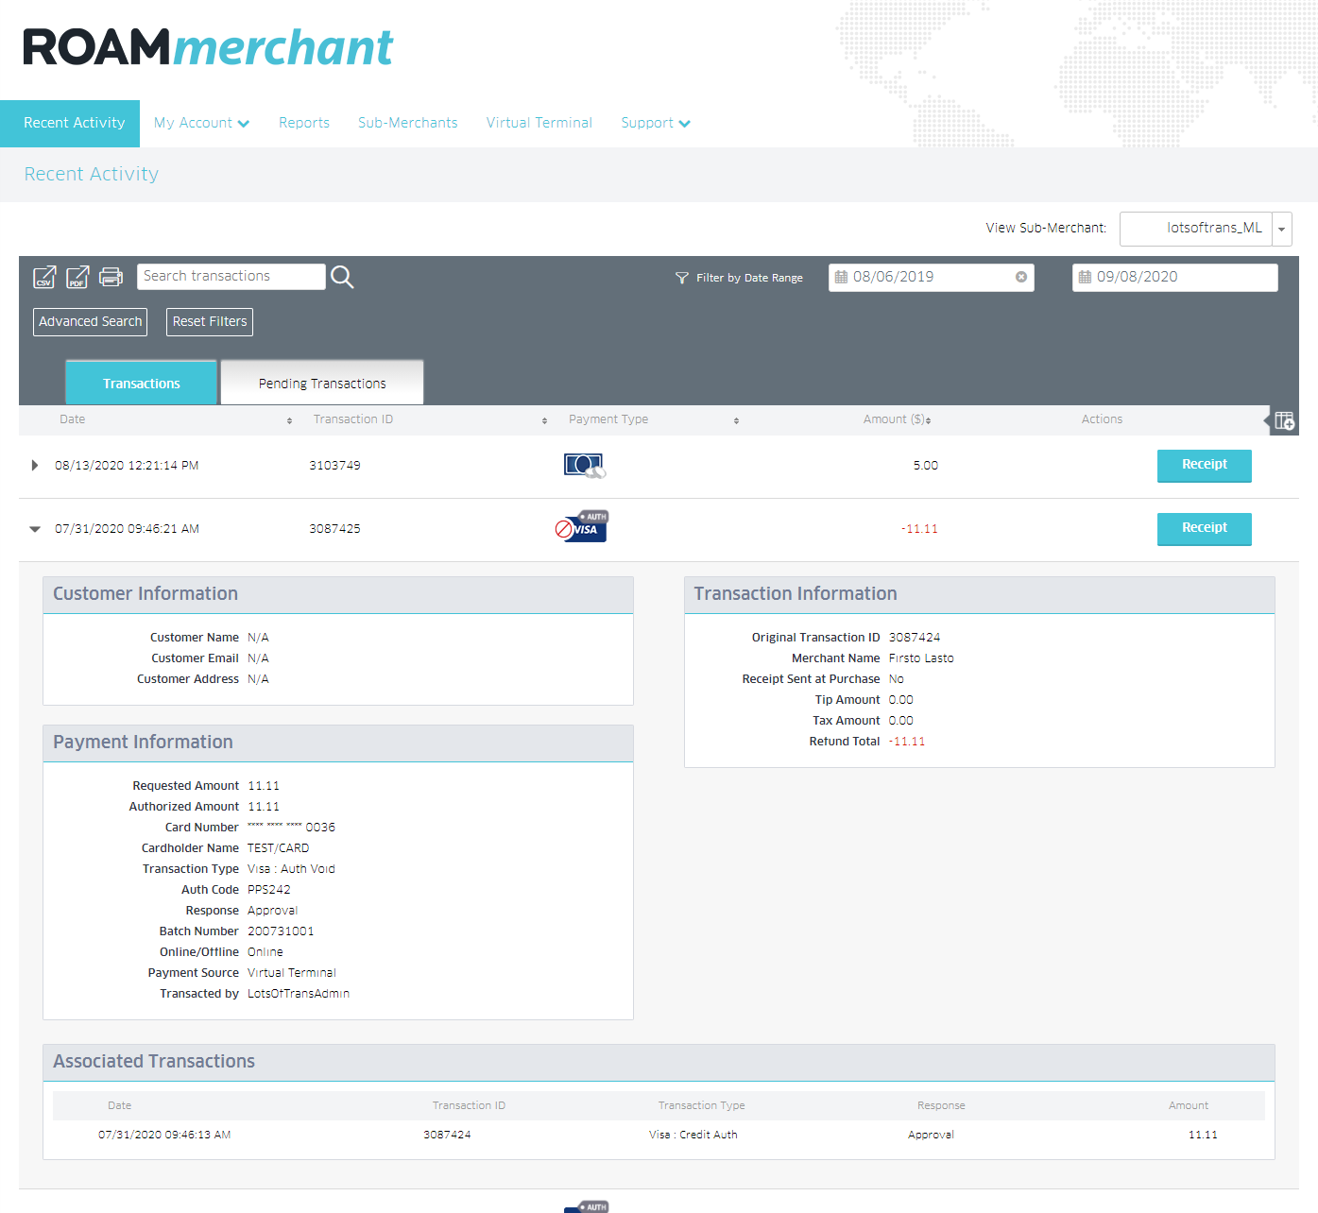Go to Recent Activity tab
The height and width of the screenshot is (1213, 1318).
(70, 124)
